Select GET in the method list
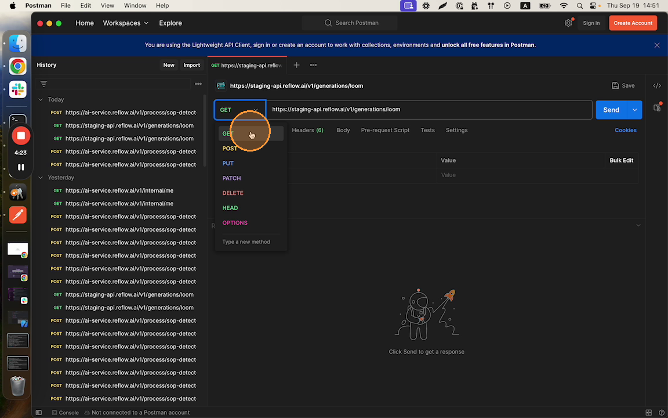This screenshot has height=418, width=668. (251, 134)
